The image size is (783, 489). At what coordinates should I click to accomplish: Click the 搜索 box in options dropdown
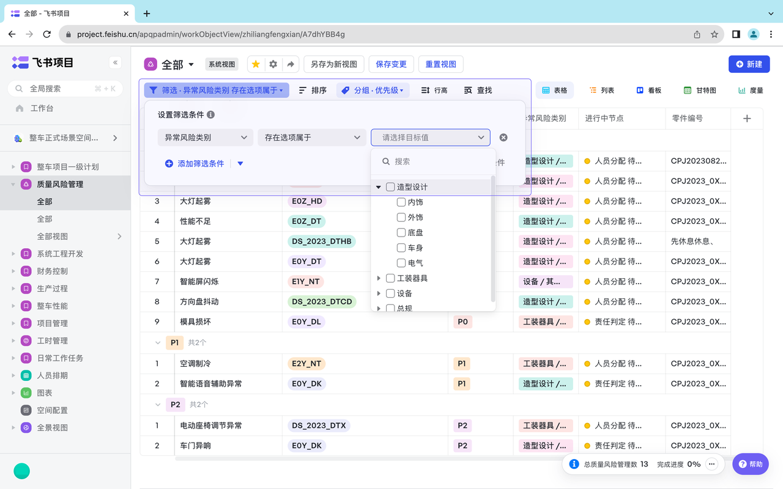[433, 161]
